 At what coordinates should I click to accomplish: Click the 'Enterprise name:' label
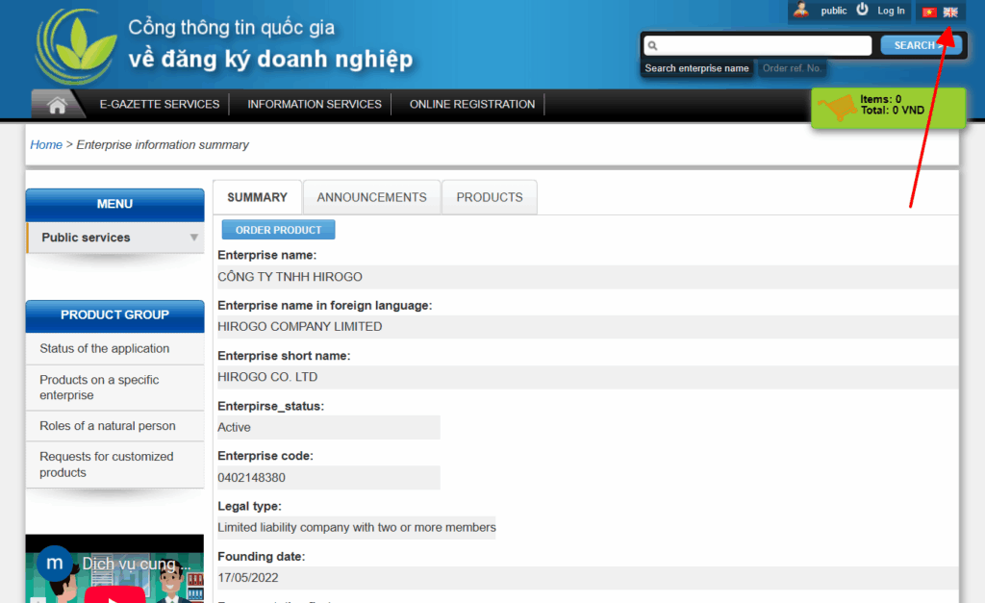click(267, 255)
